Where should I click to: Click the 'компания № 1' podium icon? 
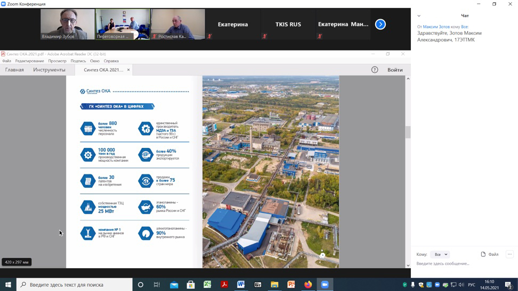tap(88, 233)
